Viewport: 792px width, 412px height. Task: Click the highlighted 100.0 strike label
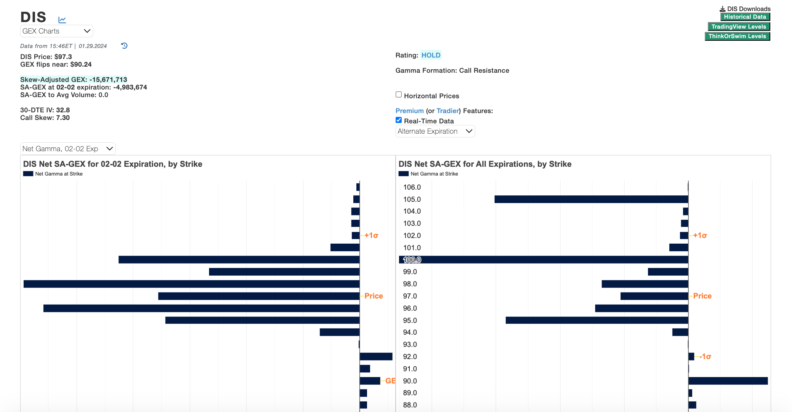412,260
